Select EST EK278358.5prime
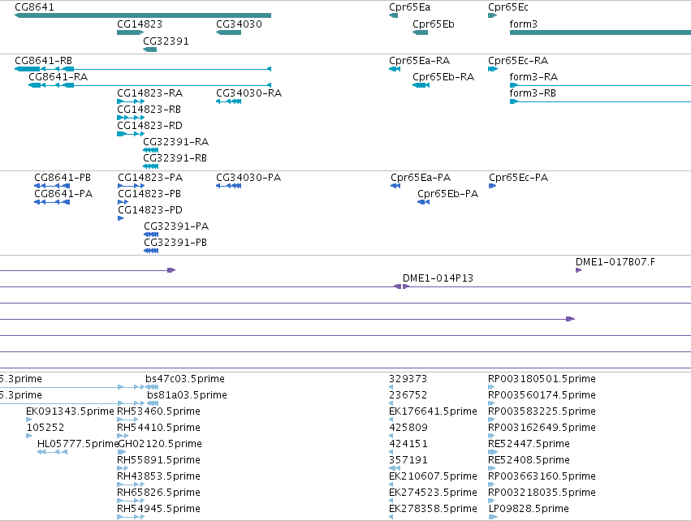 pos(391,517)
